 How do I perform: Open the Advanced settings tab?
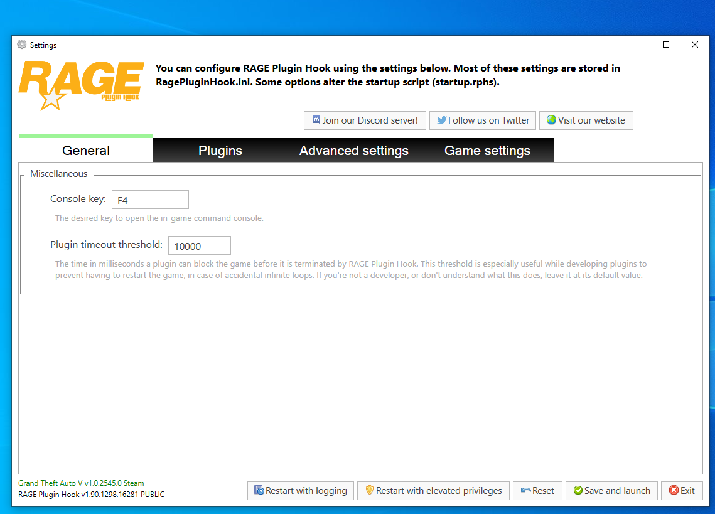click(x=354, y=150)
